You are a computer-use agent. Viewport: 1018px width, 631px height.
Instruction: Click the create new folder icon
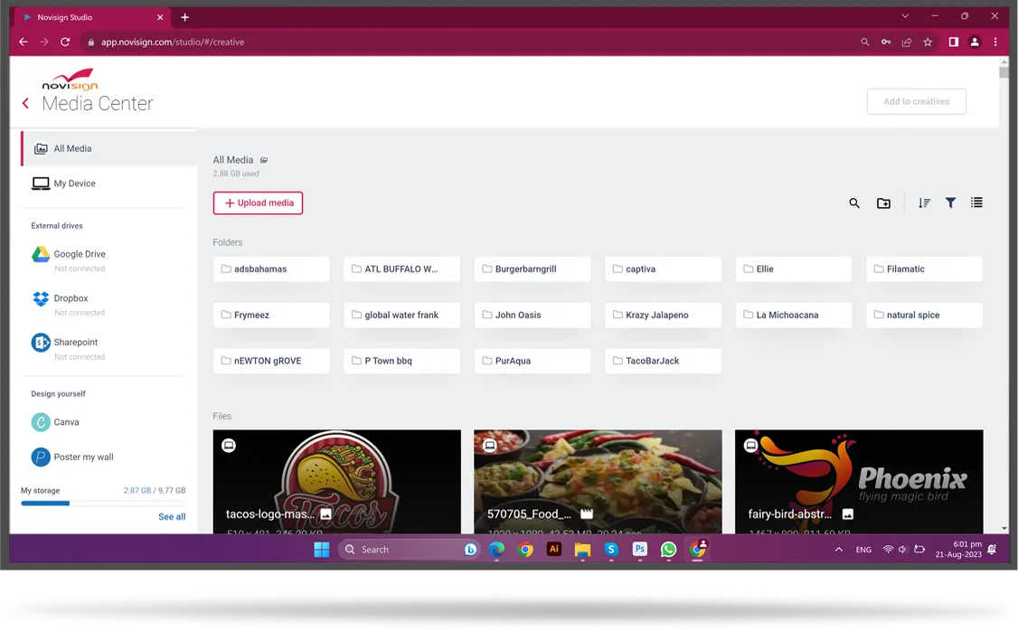click(x=883, y=203)
